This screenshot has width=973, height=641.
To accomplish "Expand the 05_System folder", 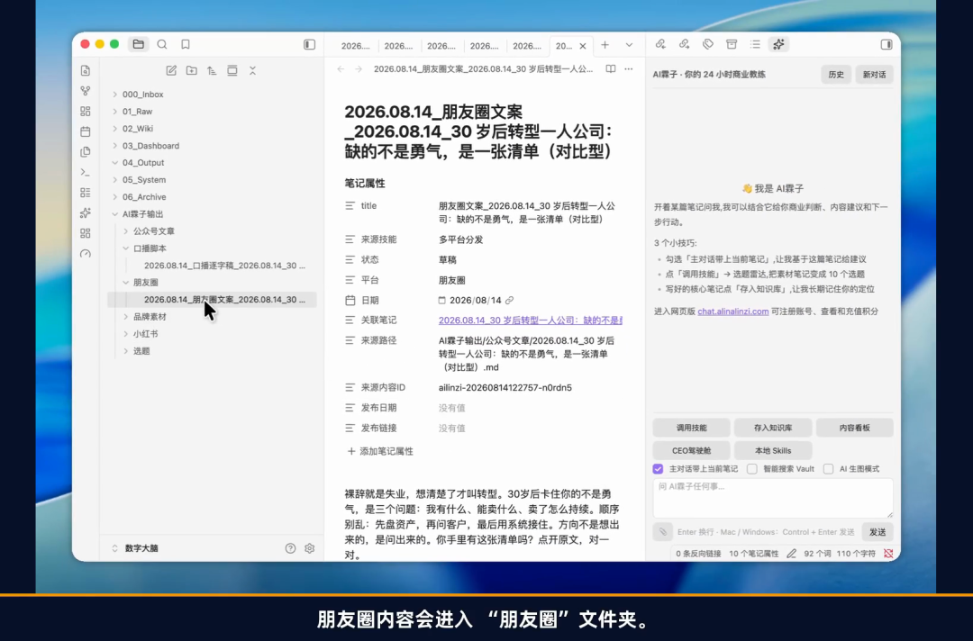I will (144, 180).
